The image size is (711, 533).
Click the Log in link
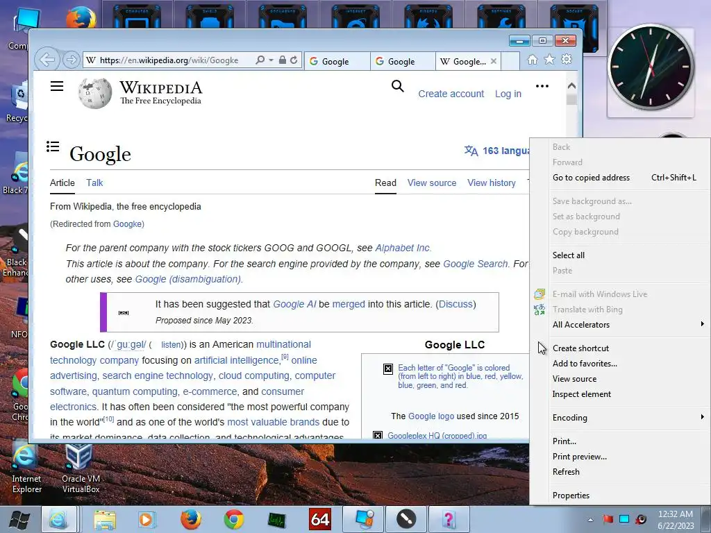508,94
